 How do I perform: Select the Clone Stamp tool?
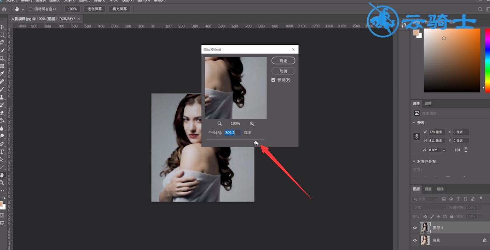[2, 97]
